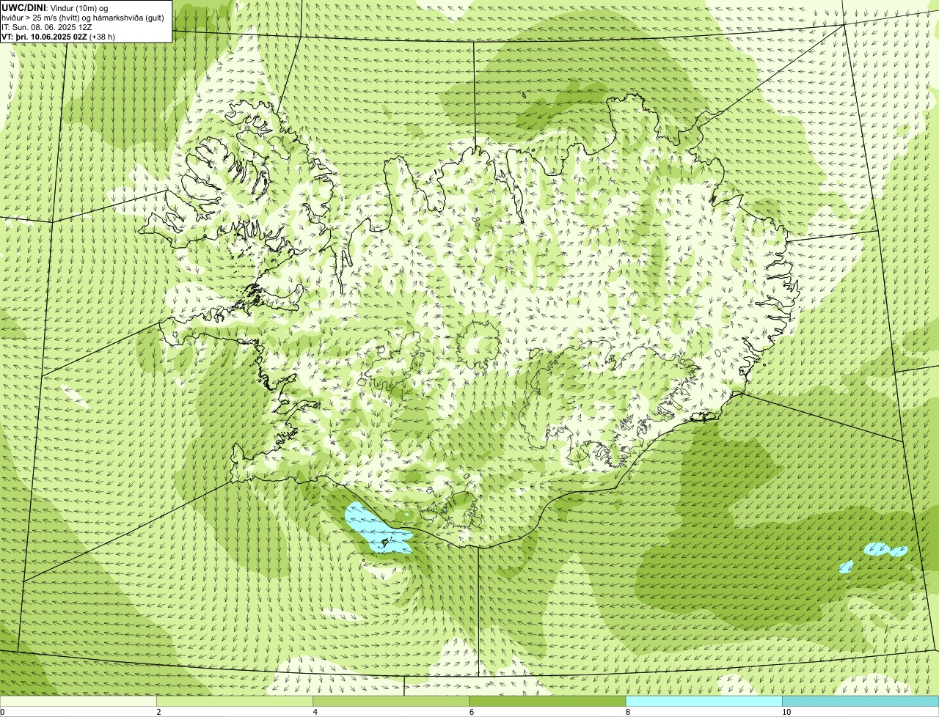Click the light cyan 8–10 legend swatch
This screenshot has width=939, height=717.
(x=704, y=702)
